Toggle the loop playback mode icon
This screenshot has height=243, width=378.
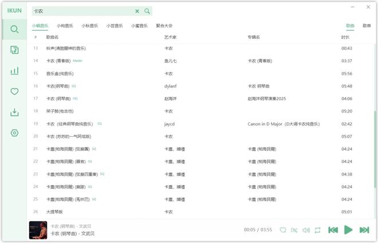[x=317, y=230]
